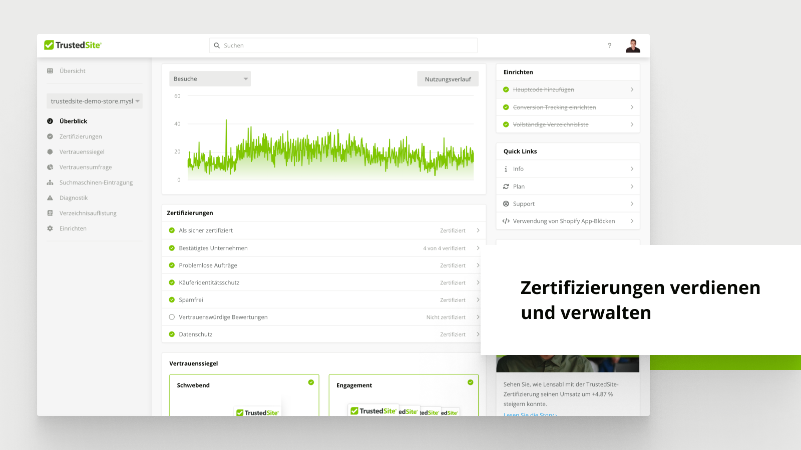Viewport: 801px width, 450px height.
Task: Expand the Hauptcode hinzufügen chevron
Action: coord(632,89)
